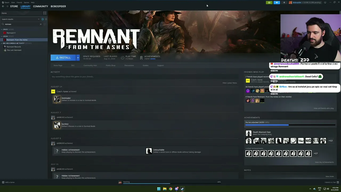Screen dimensions: 341x192
Task: Open the Points Shop link
Action: coord(111,65)
